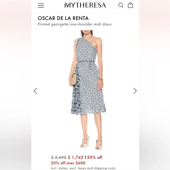The width and height of the screenshot is (170, 170).
Task: Click the 20% off over $600 promo
Action: tap(68, 163)
